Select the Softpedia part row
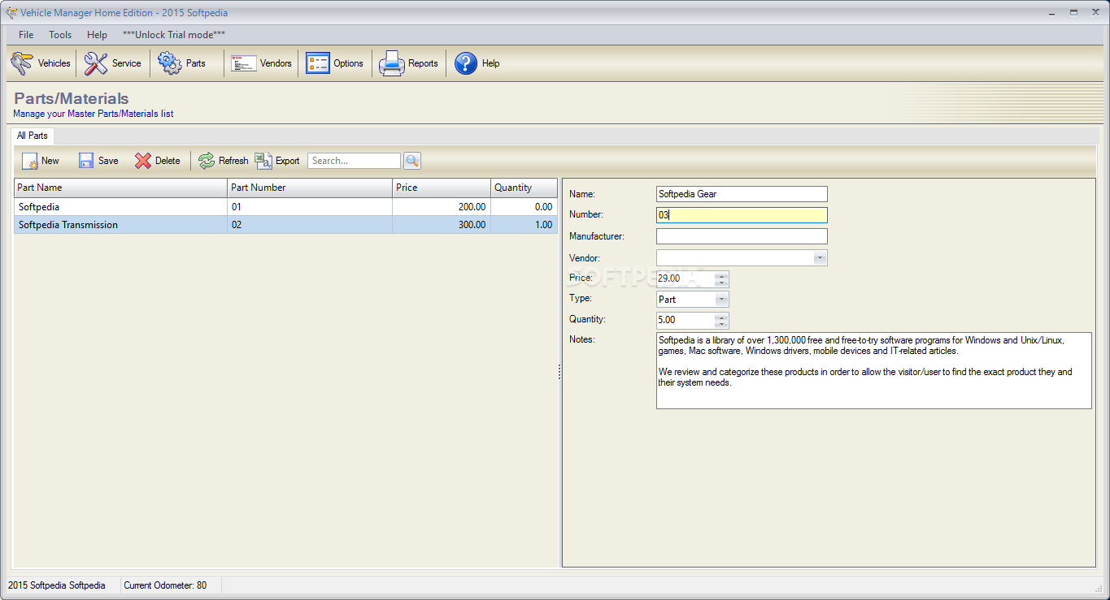The image size is (1110, 600). pos(285,207)
